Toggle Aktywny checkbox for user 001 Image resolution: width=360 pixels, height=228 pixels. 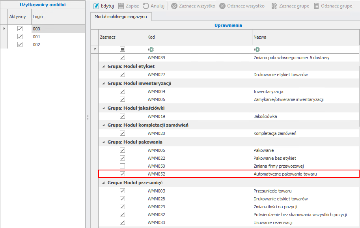(20, 37)
